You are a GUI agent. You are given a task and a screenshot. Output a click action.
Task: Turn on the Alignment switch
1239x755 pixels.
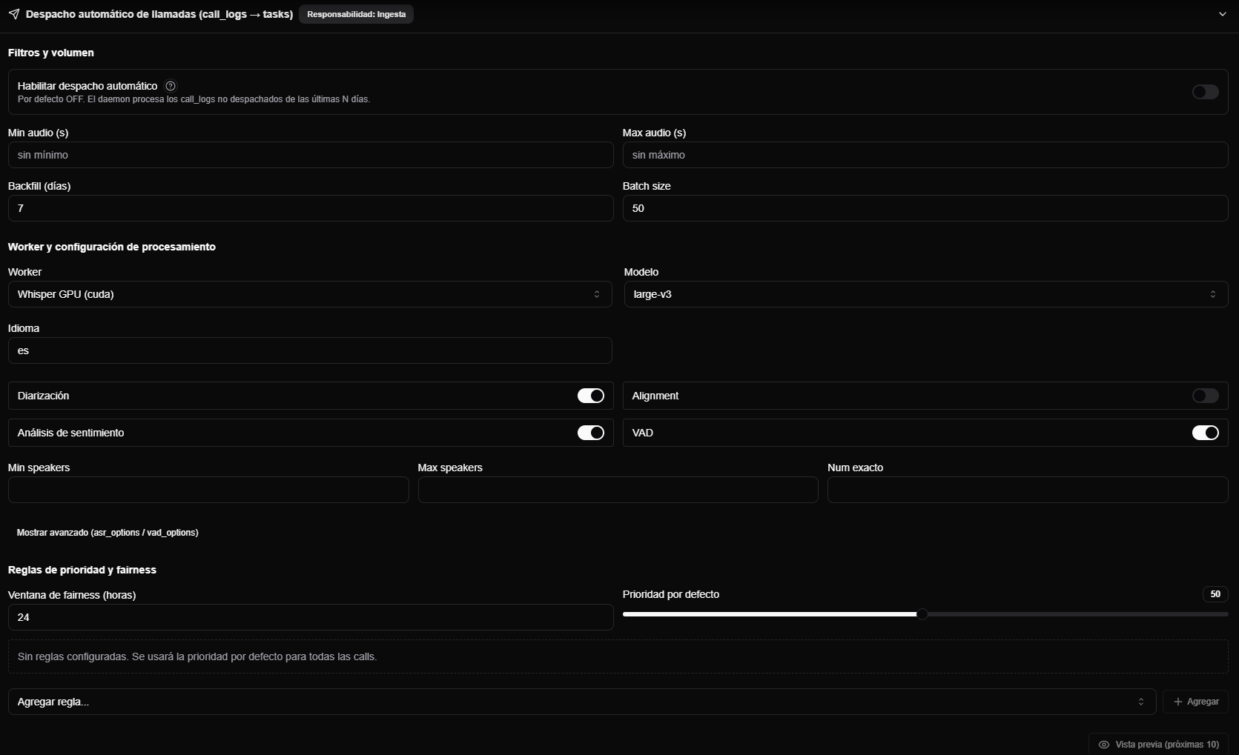pyautogui.click(x=1206, y=396)
